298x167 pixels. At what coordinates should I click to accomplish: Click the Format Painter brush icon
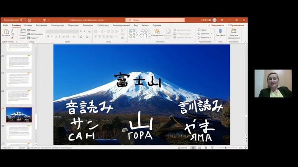(x=13, y=38)
